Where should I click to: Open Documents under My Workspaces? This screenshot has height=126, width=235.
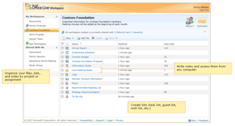coord(35,21)
